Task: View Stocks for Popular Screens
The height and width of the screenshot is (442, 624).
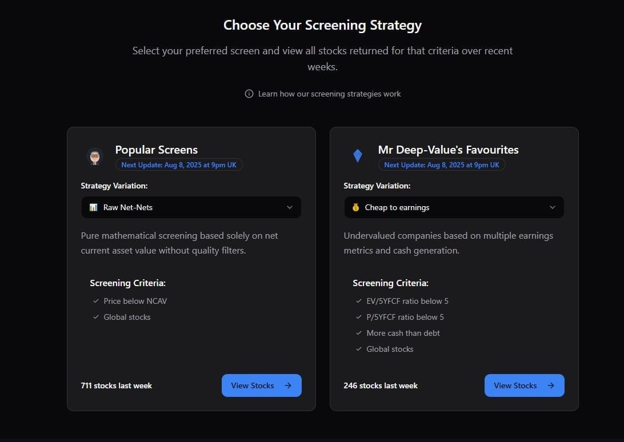Action: pos(262,385)
